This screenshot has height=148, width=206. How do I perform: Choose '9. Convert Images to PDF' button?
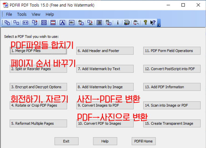tap(105, 105)
